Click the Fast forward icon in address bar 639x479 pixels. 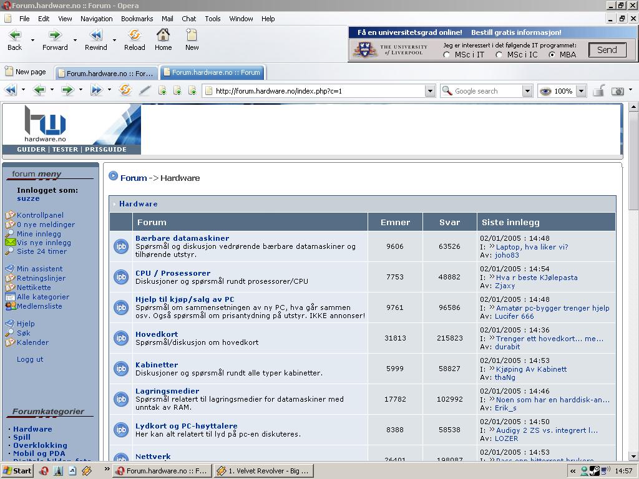(97, 90)
